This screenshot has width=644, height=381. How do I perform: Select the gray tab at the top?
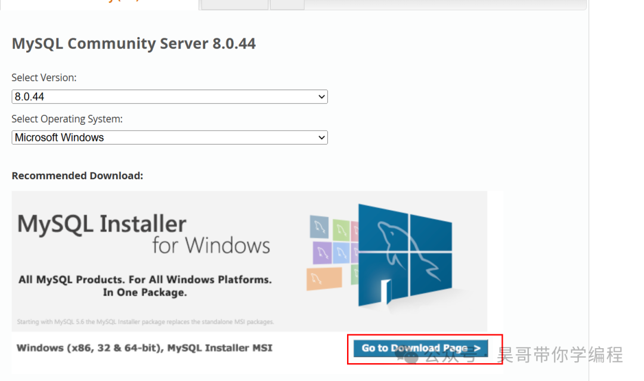pos(234,4)
